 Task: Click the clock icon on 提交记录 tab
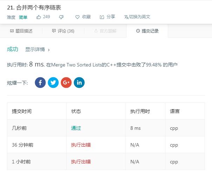point(138,31)
